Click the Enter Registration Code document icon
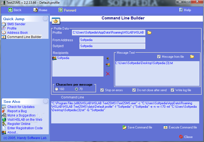Screen dimensions: 204x142 [4, 128]
